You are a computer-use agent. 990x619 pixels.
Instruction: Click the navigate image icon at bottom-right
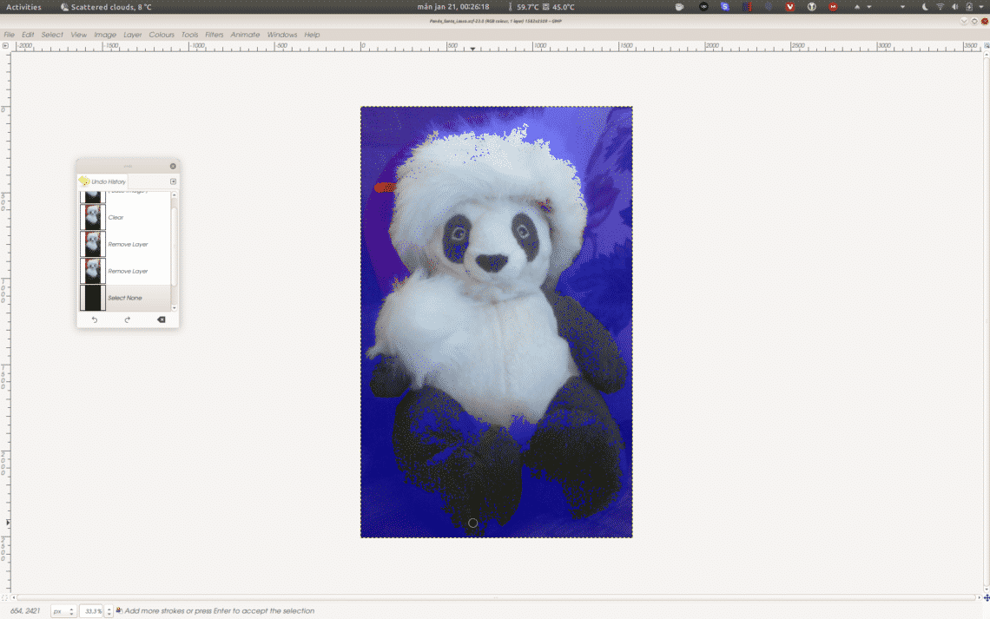click(987, 597)
